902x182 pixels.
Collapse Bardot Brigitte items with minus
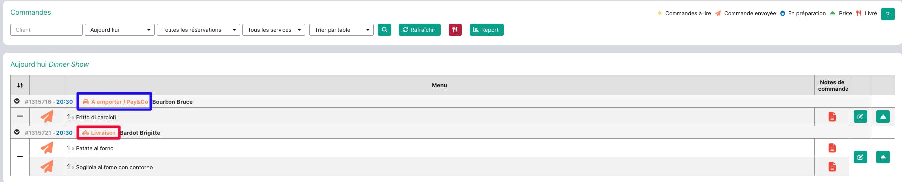[20, 157]
